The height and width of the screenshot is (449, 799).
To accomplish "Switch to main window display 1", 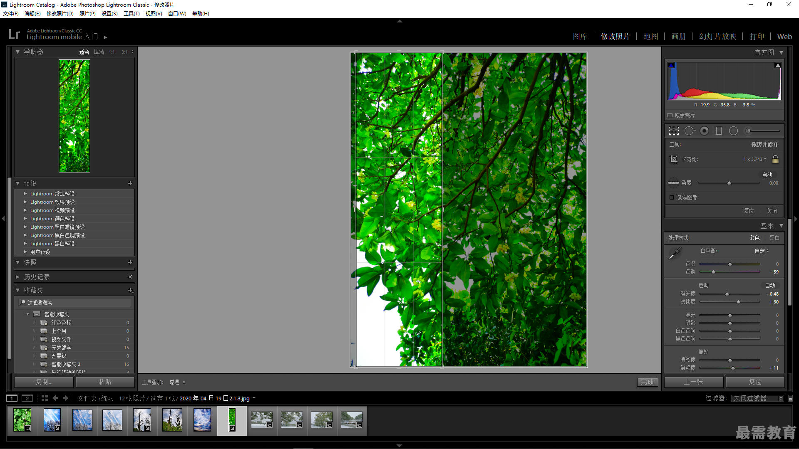I will 12,398.
